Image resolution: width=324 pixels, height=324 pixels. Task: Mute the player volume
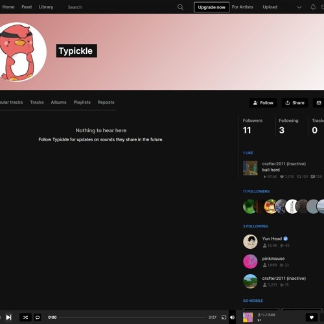point(232,318)
